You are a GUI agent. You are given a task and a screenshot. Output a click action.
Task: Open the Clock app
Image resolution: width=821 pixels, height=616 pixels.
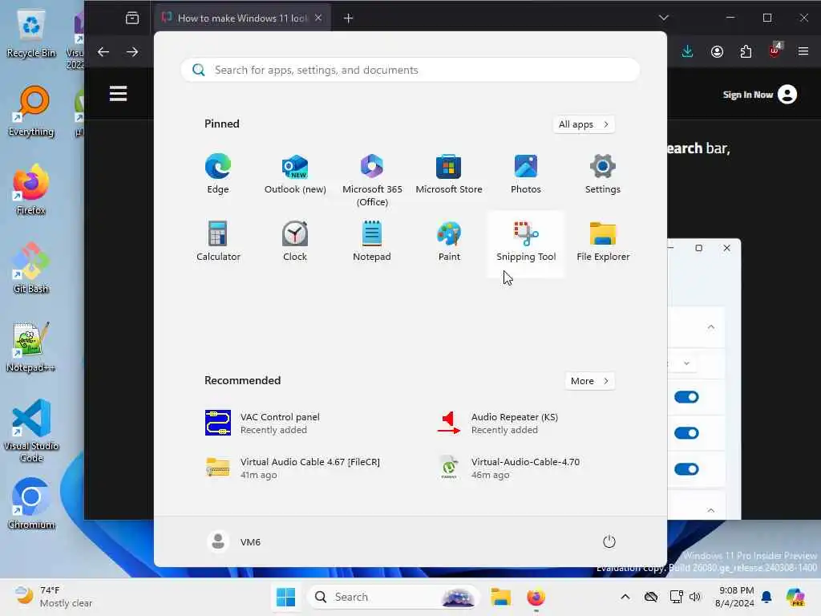(295, 241)
